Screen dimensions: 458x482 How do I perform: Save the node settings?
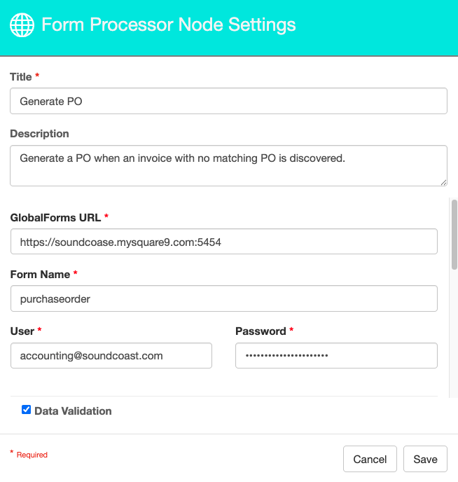pyautogui.click(x=425, y=459)
